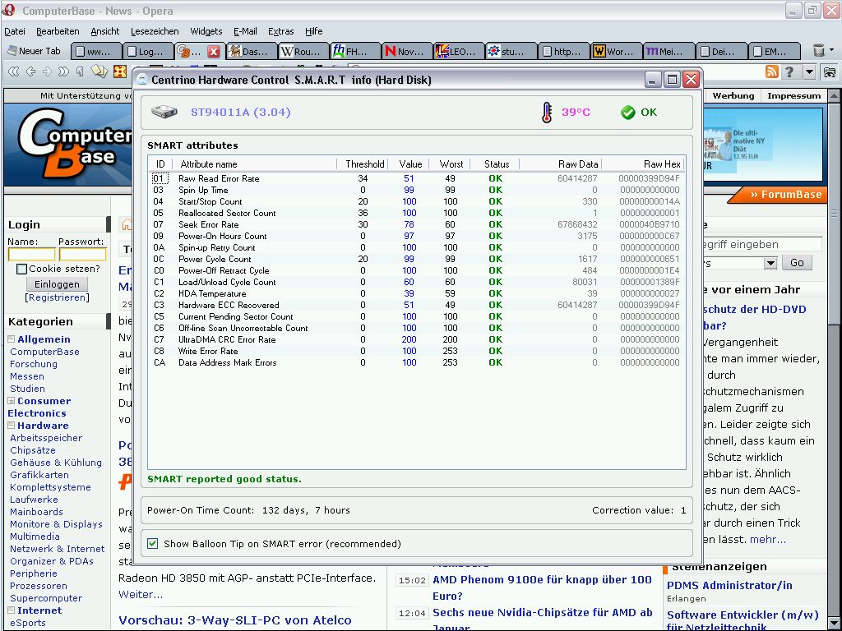Toggle the Cookie setzen checkbox

pyautogui.click(x=21, y=269)
